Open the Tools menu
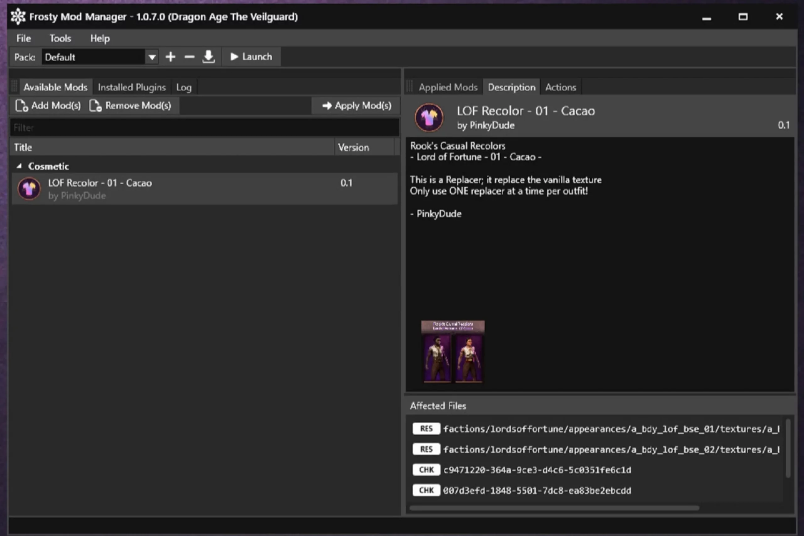This screenshot has width=804, height=536. coord(60,38)
